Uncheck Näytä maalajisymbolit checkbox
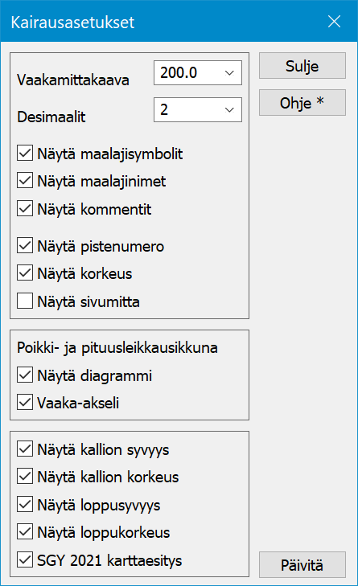The height and width of the screenshot is (586, 358). coord(25,154)
